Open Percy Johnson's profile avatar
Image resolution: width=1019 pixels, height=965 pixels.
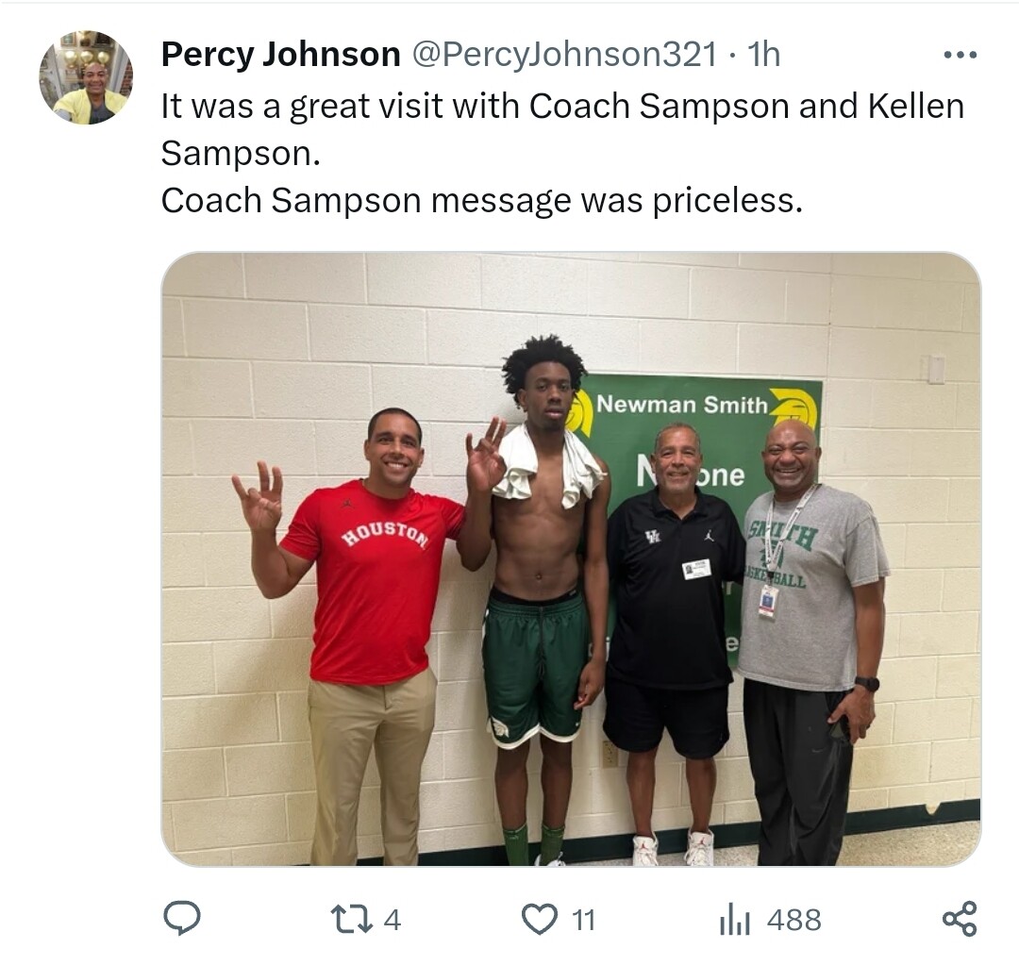pos(86,77)
